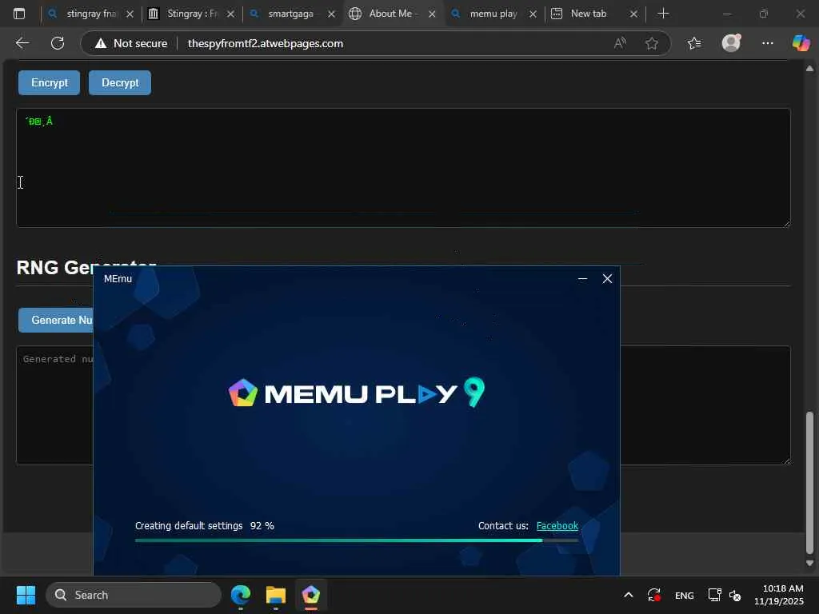Close the Stingray : Fr tab
Viewport: 819px width, 614px height.
point(230,14)
